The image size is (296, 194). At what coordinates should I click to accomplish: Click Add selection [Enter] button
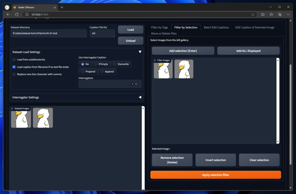pos(183,51)
